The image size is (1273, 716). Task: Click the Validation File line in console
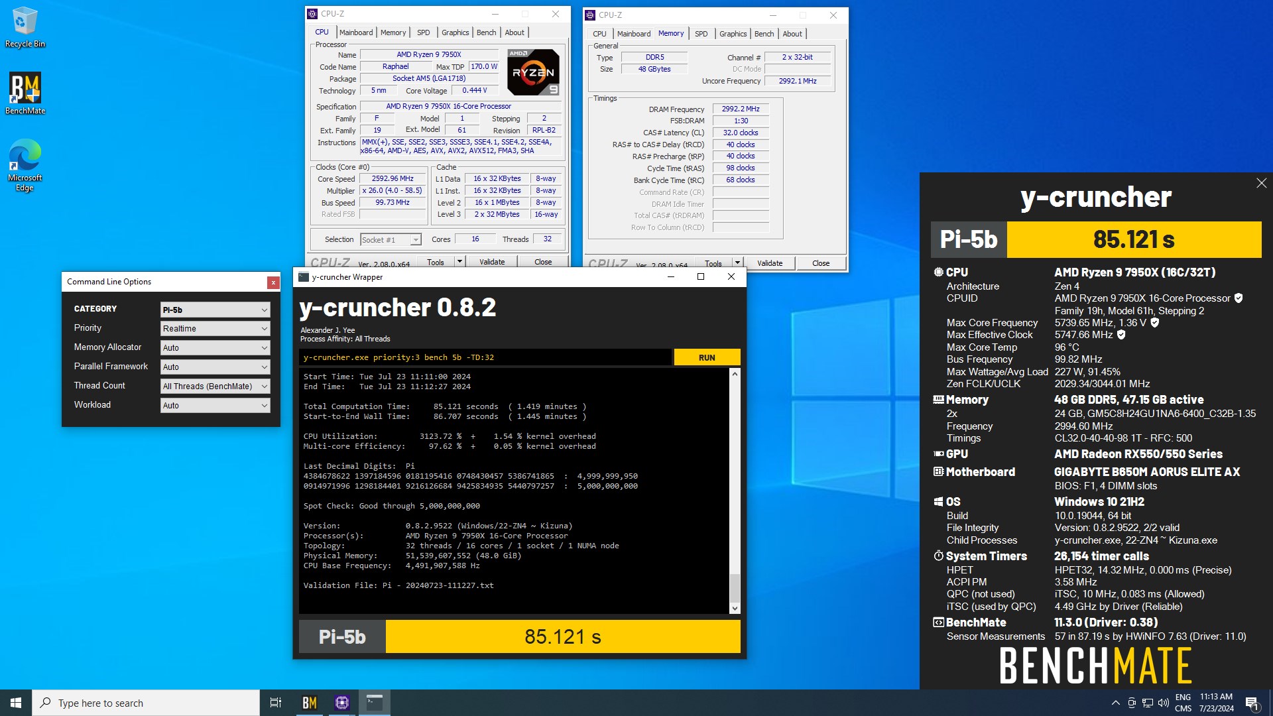pos(398,585)
